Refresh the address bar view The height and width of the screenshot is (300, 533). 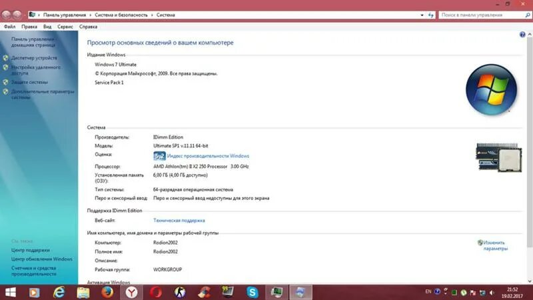pyautogui.click(x=431, y=15)
